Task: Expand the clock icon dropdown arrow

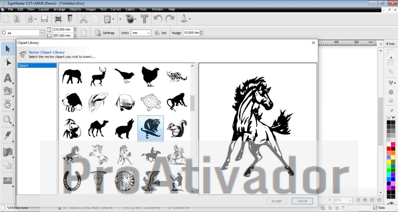Action: click(x=35, y=19)
